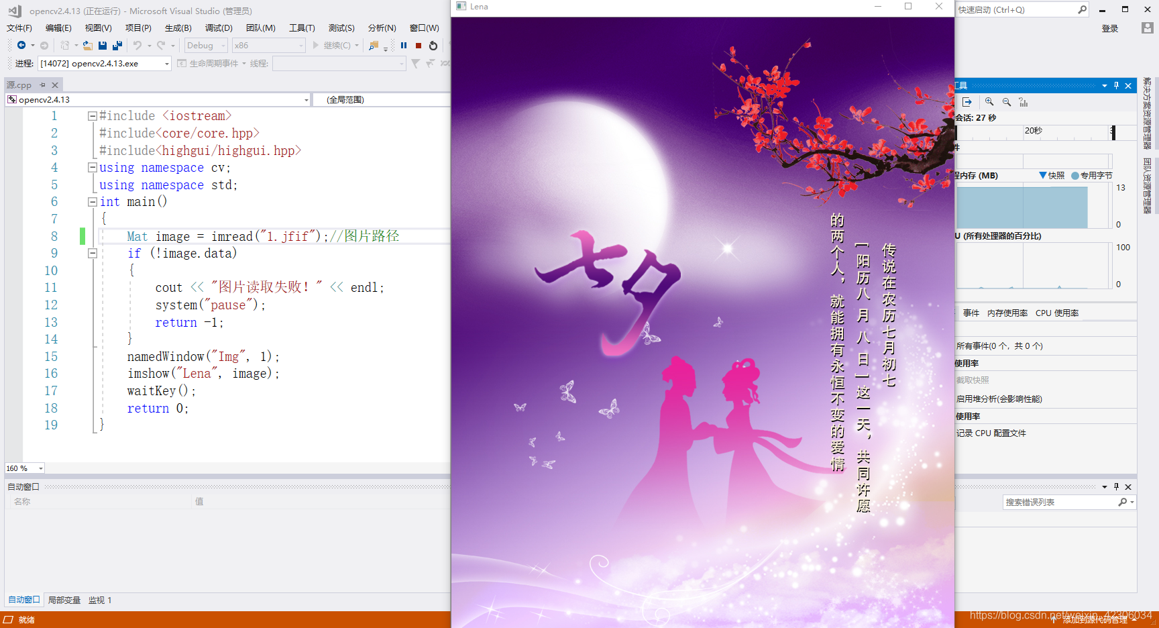This screenshot has width=1159, height=628.
Task: Open the 调试(D) menu
Action: (219, 28)
